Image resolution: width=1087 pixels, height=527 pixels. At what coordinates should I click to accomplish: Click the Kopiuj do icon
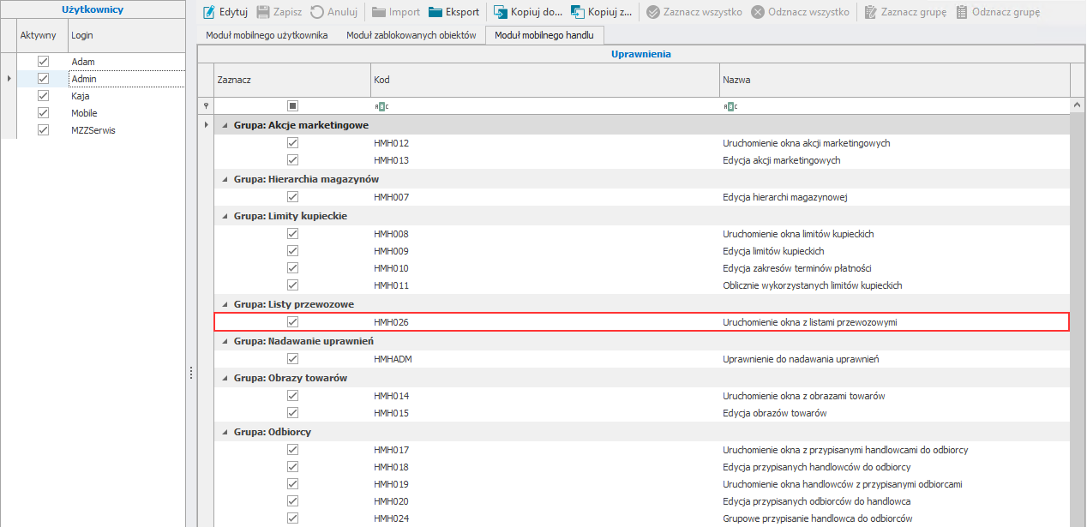500,13
